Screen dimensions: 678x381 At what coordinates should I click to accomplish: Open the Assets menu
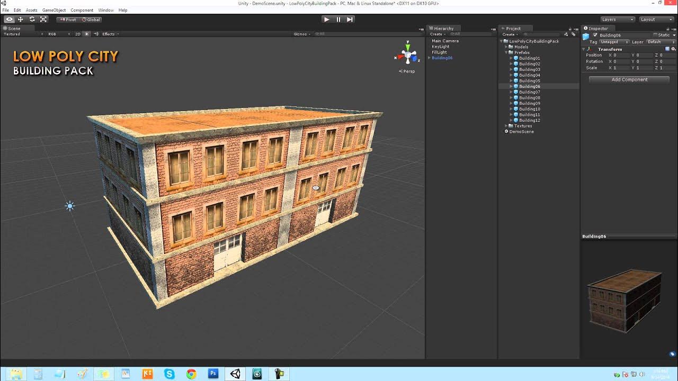32,10
